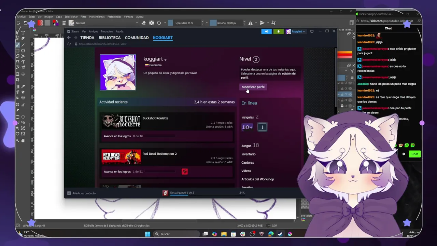Open the TIENDA tab in Steam
Viewport: 437px width, 246px height.
coord(87,38)
